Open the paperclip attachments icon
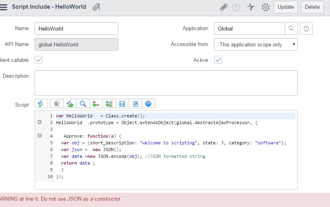330x207 pixels. tap(224, 7)
